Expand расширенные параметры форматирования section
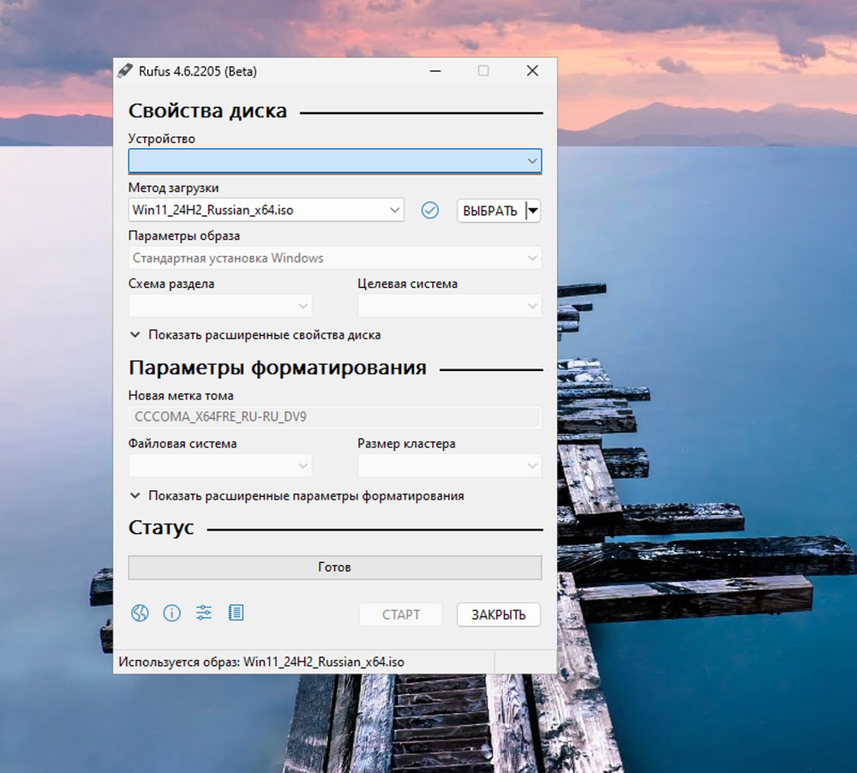This screenshot has height=773, width=857. tap(297, 496)
